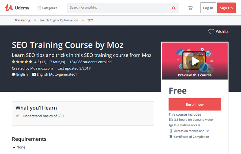
Task: Click the on-demand video icon
Action: 171,120
